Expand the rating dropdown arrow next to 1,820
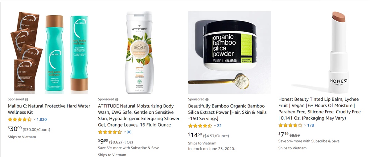Image resolution: width=370 pixels, height=157 pixels. coord(35,120)
